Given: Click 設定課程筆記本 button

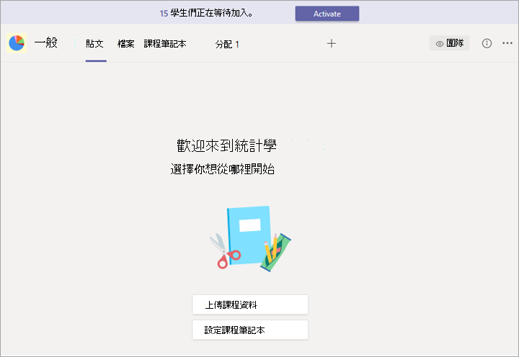Looking at the screenshot, I should coord(250,330).
